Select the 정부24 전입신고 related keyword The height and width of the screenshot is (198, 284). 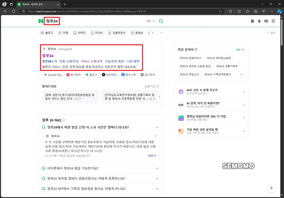click(189, 74)
